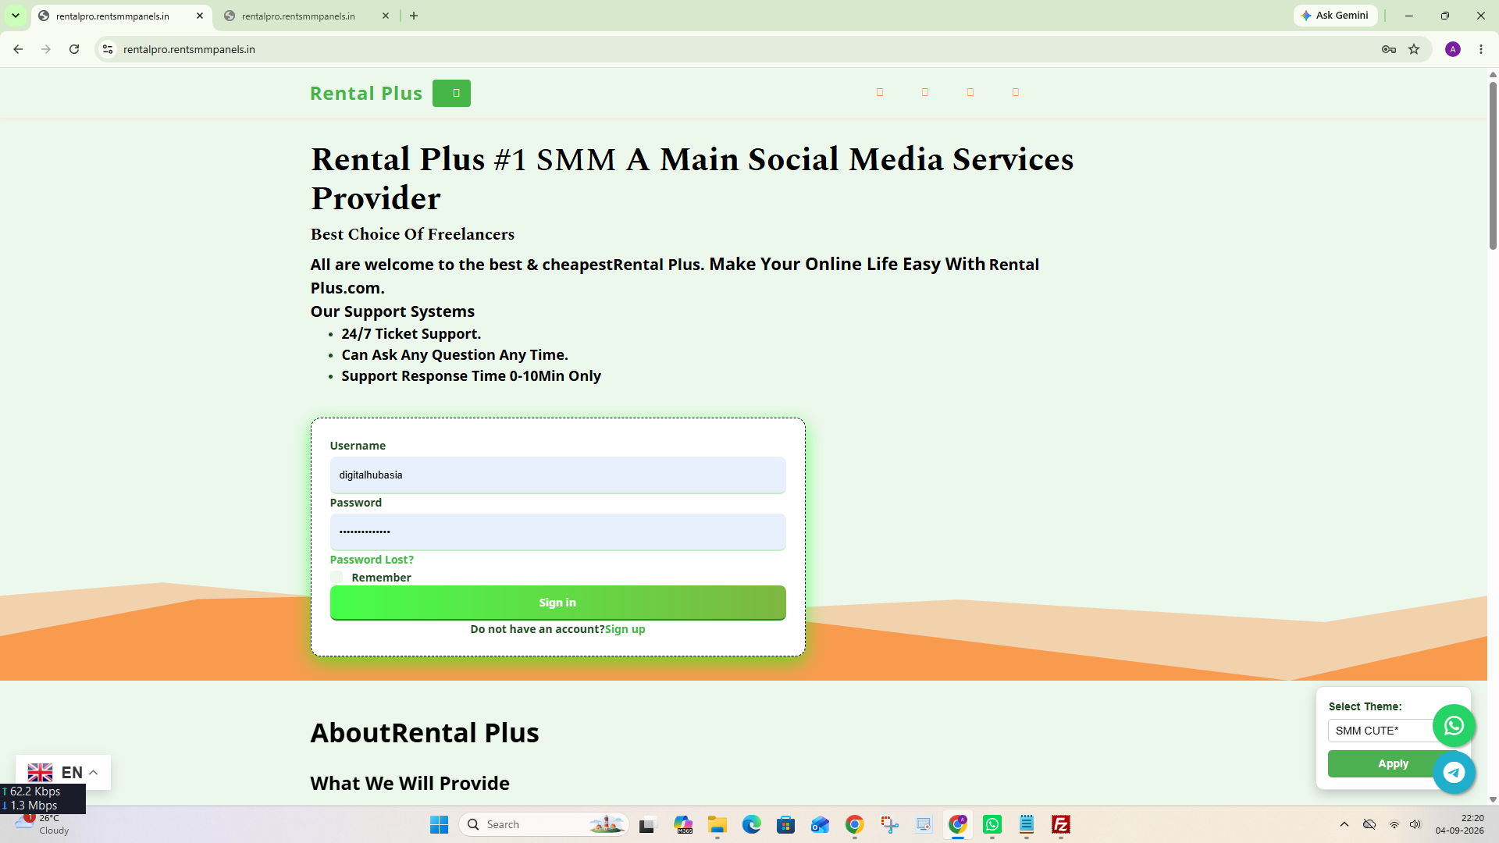The width and height of the screenshot is (1499, 843).
Task: Launch FileZilla from the taskbar
Action: coord(1061,824)
